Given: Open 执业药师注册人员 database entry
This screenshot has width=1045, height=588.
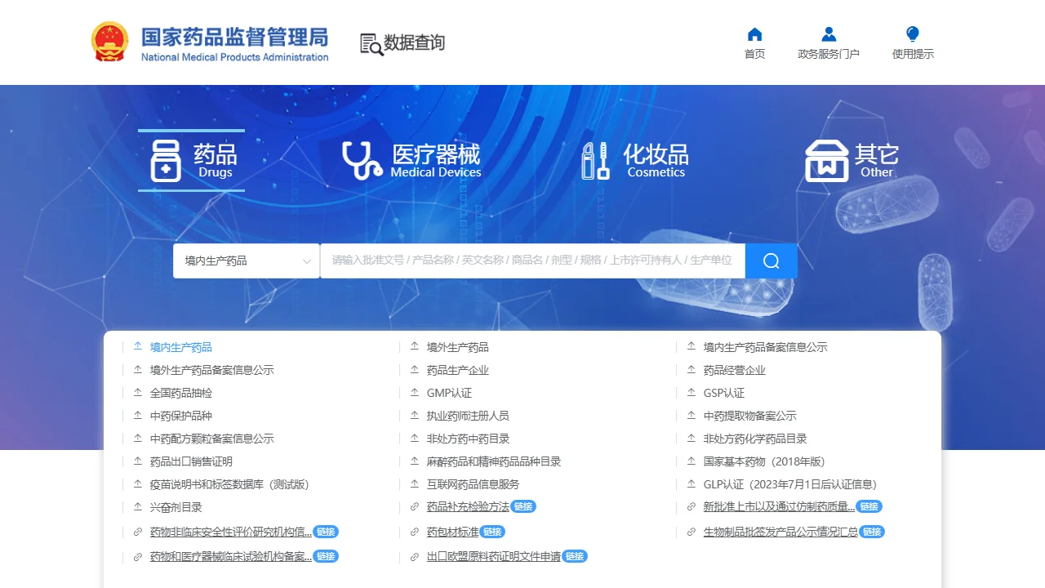Looking at the screenshot, I should 467,416.
